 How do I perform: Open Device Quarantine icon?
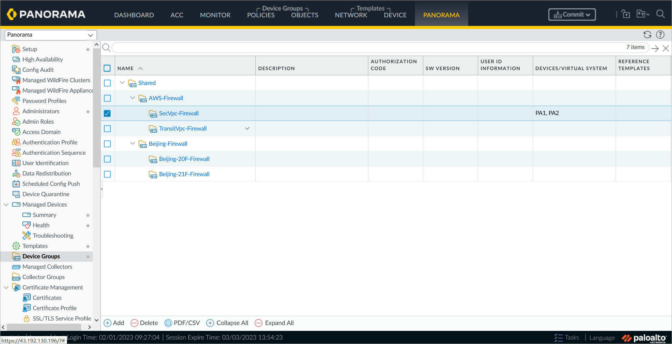tap(16, 194)
